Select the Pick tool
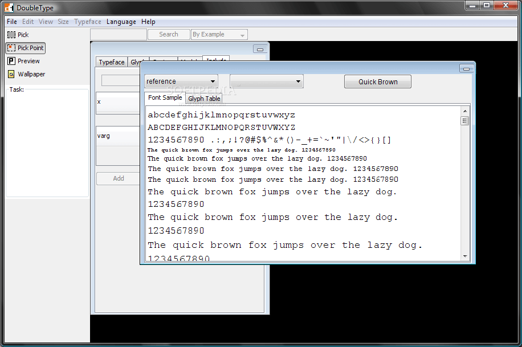522x347 pixels. click(x=18, y=35)
